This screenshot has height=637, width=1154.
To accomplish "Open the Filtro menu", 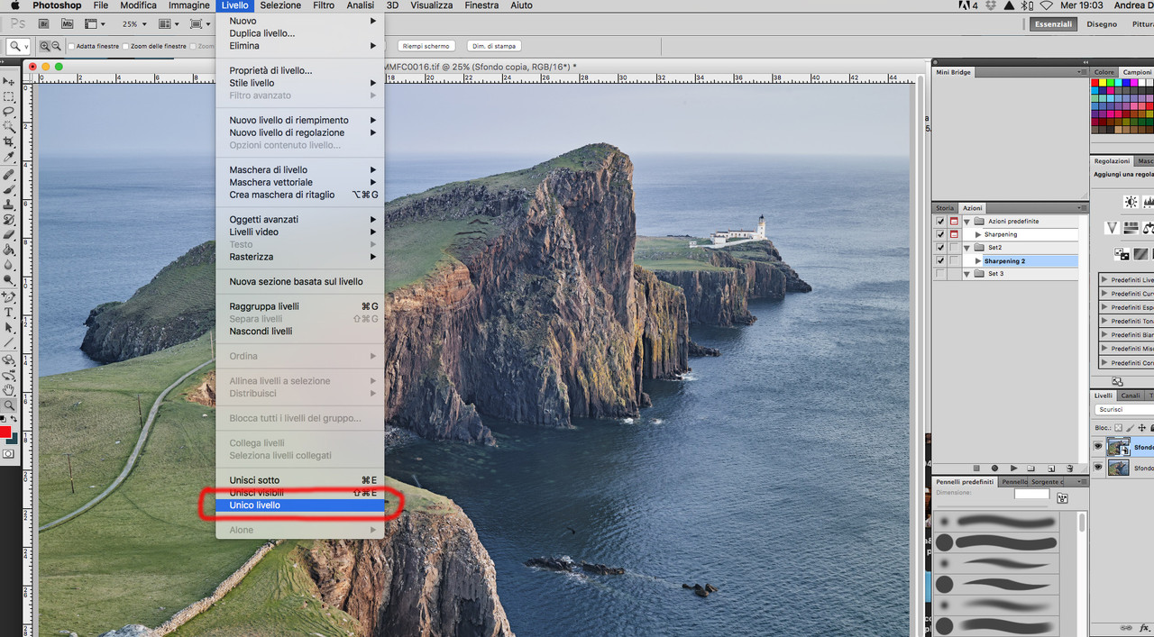I will pyautogui.click(x=324, y=5).
